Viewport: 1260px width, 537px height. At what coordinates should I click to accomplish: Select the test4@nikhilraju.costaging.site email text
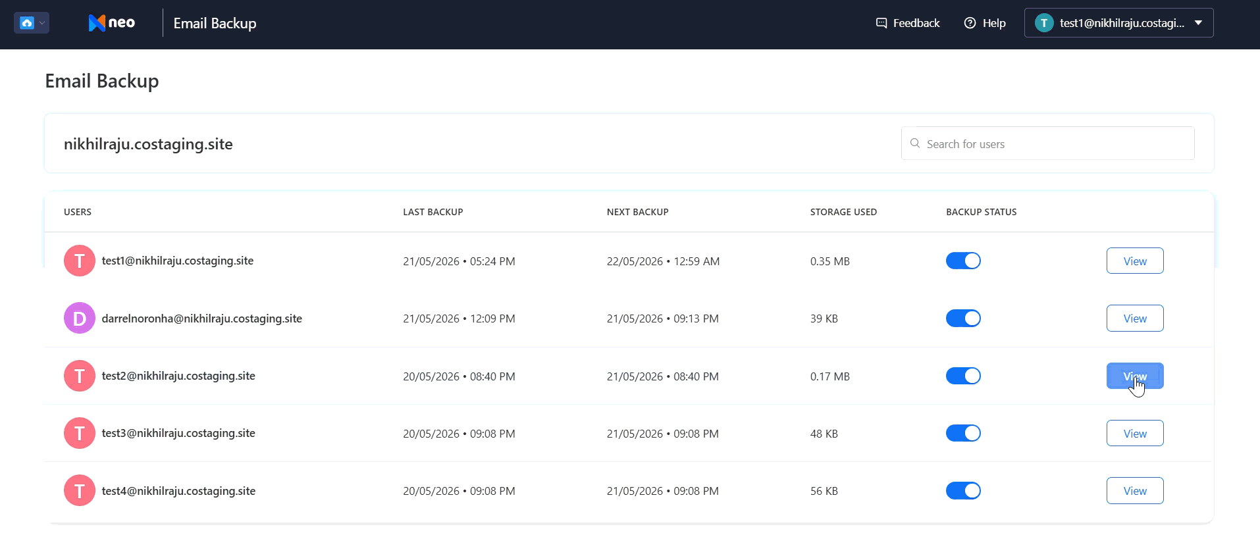[178, 491]
